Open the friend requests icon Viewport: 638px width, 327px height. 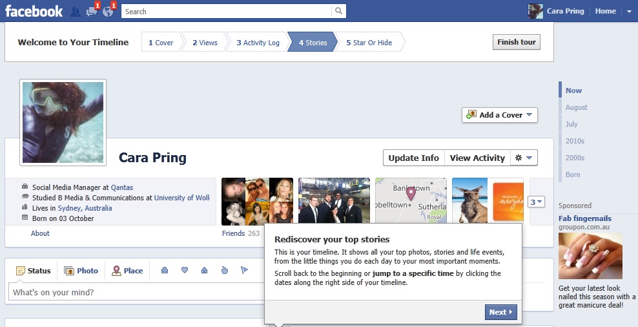click(x=76, y=12)
